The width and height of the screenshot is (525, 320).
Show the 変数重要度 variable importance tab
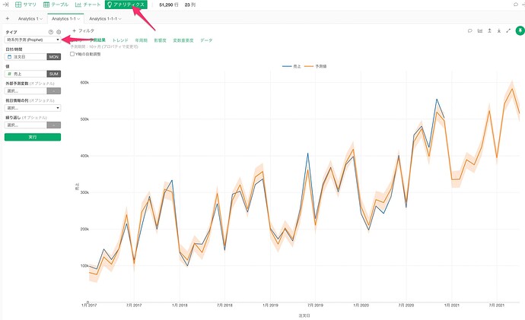(x=183, y=40)
